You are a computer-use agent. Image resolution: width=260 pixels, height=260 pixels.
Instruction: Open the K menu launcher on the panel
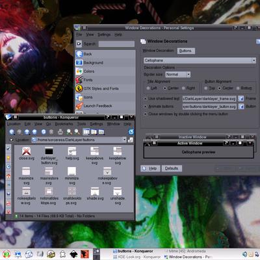(6, 254)
